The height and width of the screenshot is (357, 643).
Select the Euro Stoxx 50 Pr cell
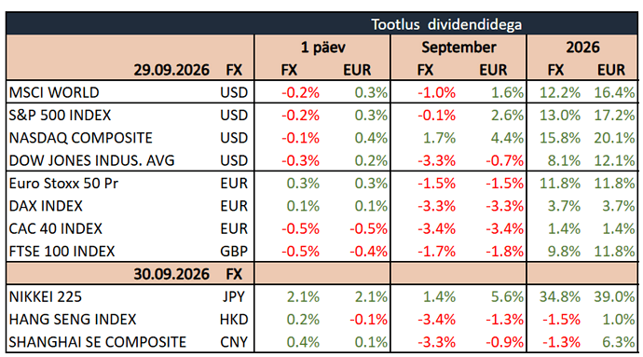coord(63,183)
